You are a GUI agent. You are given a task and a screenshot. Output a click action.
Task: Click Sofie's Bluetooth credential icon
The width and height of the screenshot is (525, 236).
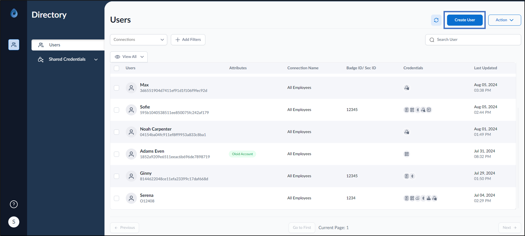click(418, 110)
